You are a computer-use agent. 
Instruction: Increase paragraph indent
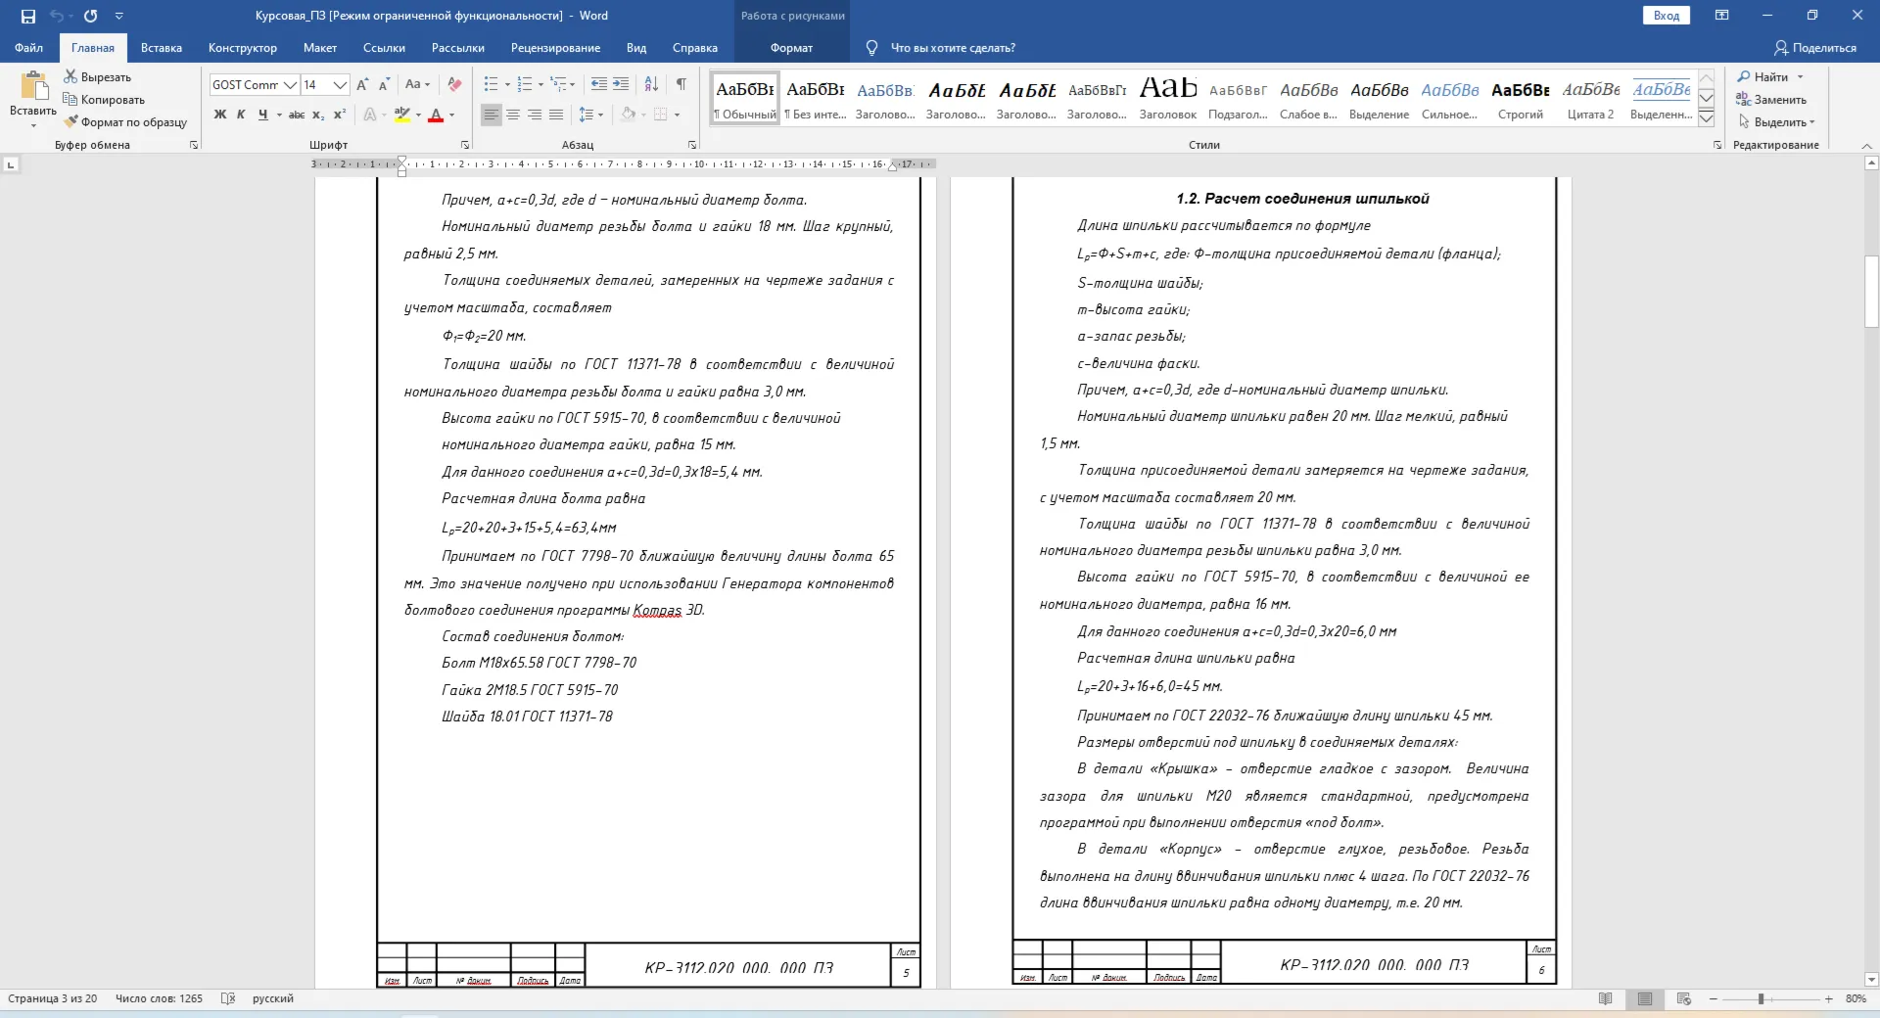621,85
